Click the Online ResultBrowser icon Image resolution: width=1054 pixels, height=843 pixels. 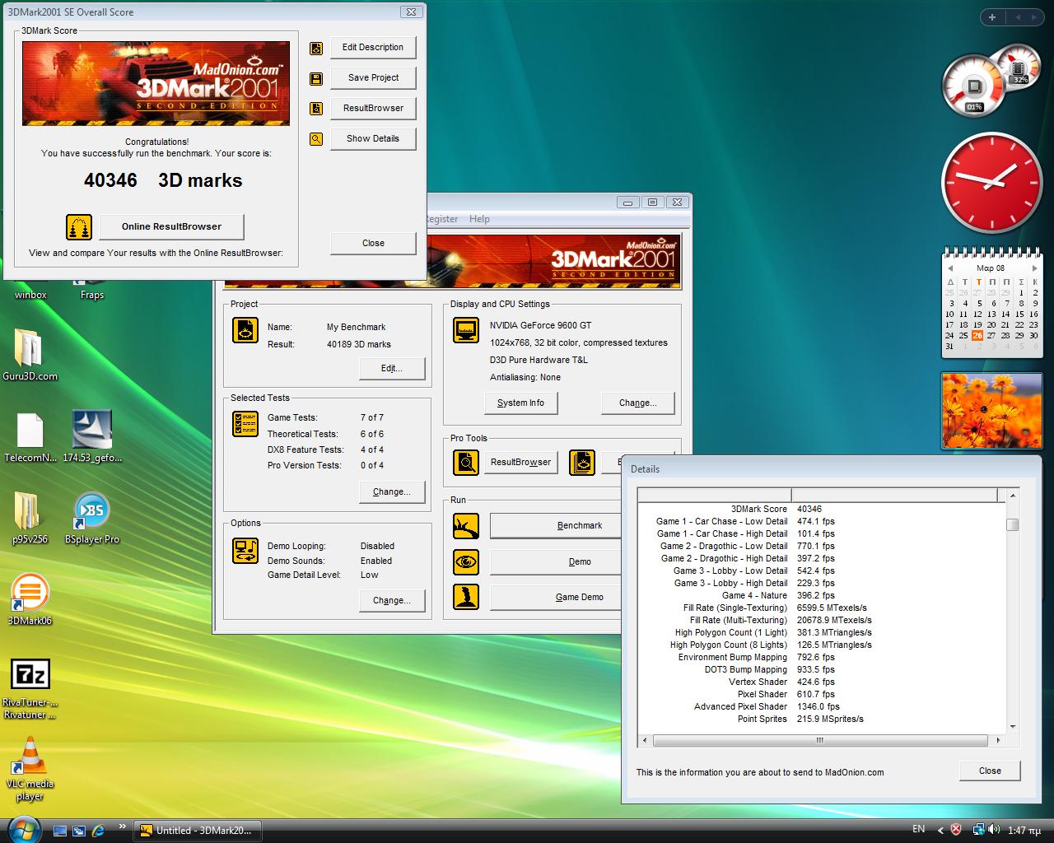79,226
